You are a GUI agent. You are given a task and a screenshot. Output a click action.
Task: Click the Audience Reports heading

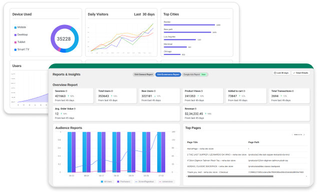point(69,128)
